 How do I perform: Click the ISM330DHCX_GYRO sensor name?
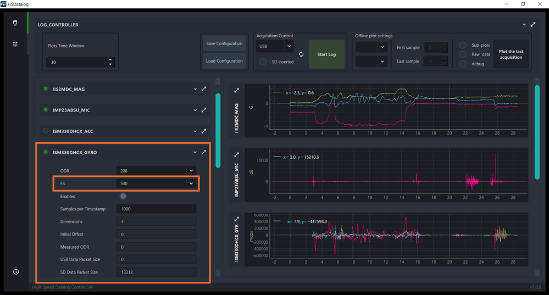pyautogui.click(x=75, y=152)
